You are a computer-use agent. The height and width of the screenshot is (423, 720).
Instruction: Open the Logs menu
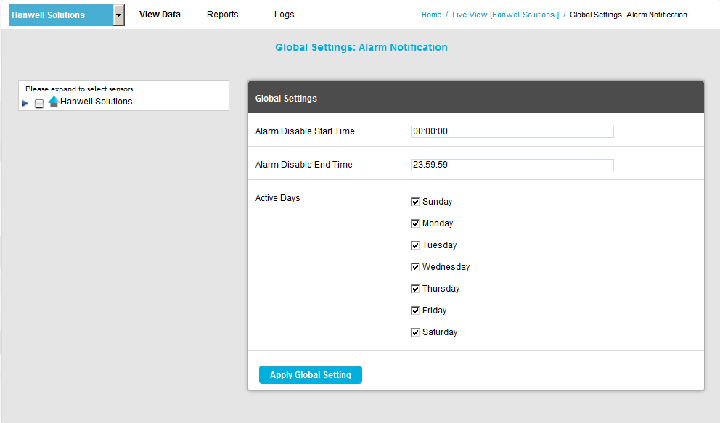point(285,15)
